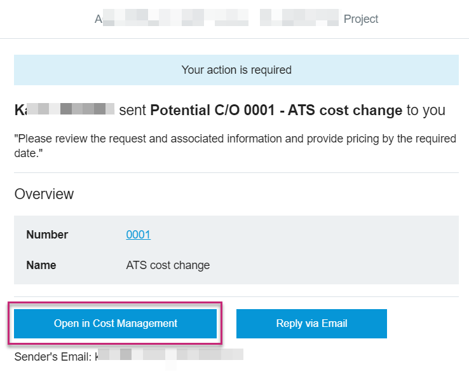Click the 'Project' word in header
The width and height of the screenshot is (469, 388).
tap(360, 19)
